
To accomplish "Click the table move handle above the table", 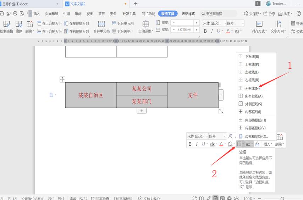I will [x=62, y=79].
